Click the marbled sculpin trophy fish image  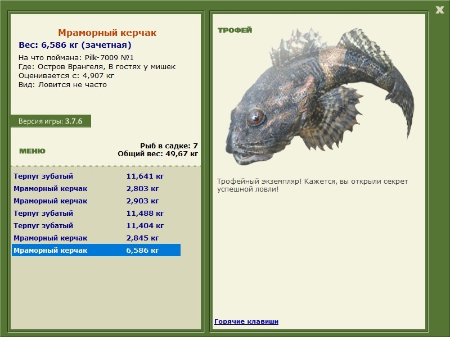pos(319,96)
